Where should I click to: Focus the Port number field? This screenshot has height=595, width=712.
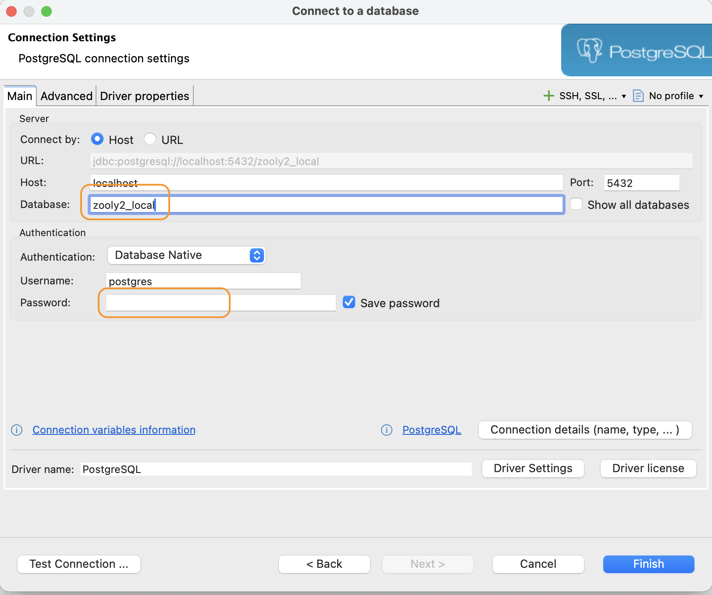(x=641, y=183)
